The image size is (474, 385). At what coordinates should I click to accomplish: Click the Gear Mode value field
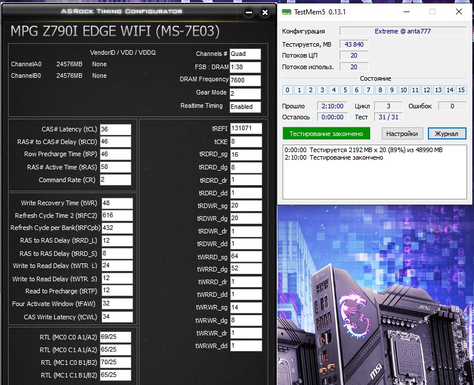(x=245, y=94)
